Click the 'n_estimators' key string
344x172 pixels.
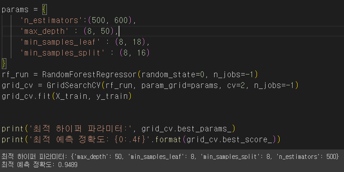[x=51, y=20]
